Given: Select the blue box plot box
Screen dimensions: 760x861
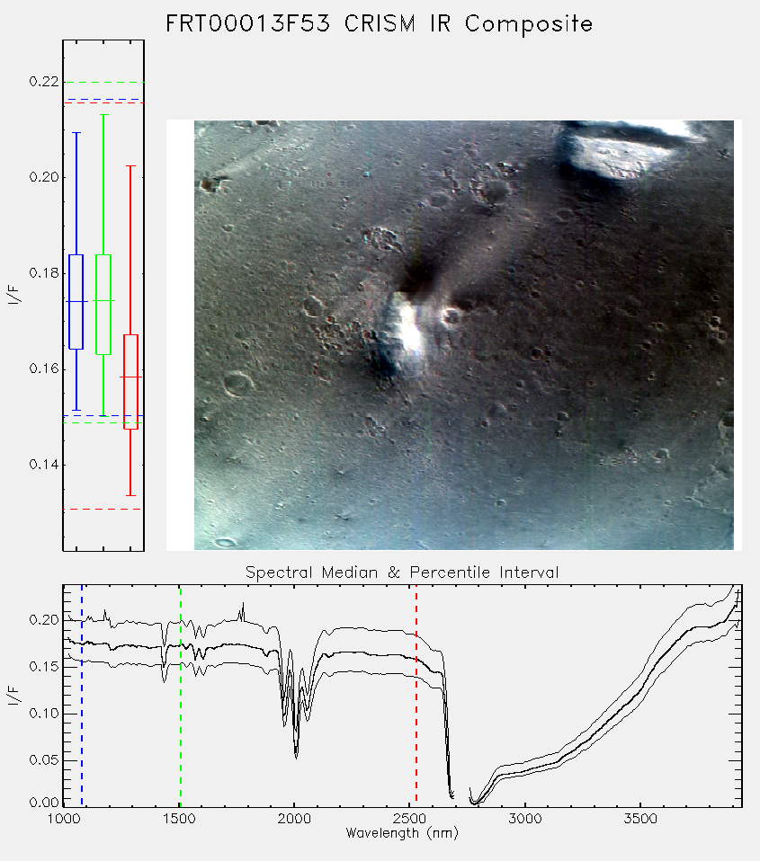Looking at the screenshot, I should [76, 301].
